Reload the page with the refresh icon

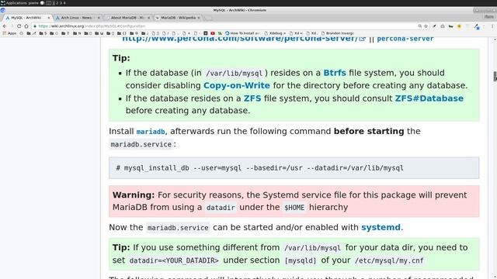(19, 26)
